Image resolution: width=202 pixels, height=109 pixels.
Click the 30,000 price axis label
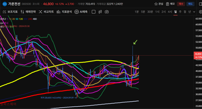199,94
